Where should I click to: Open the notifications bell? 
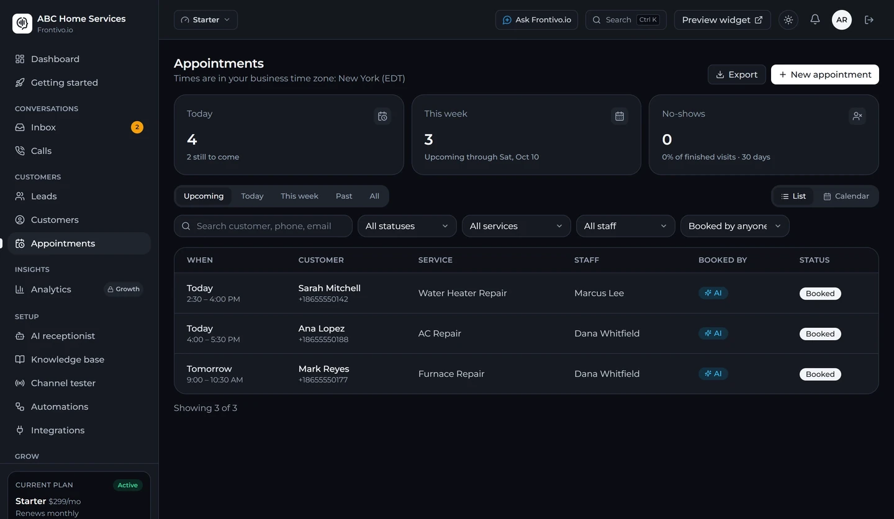pos(815,20)
